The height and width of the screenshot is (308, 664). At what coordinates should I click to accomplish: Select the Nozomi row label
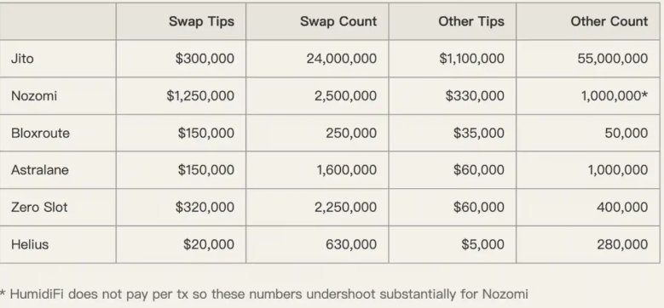34,96
